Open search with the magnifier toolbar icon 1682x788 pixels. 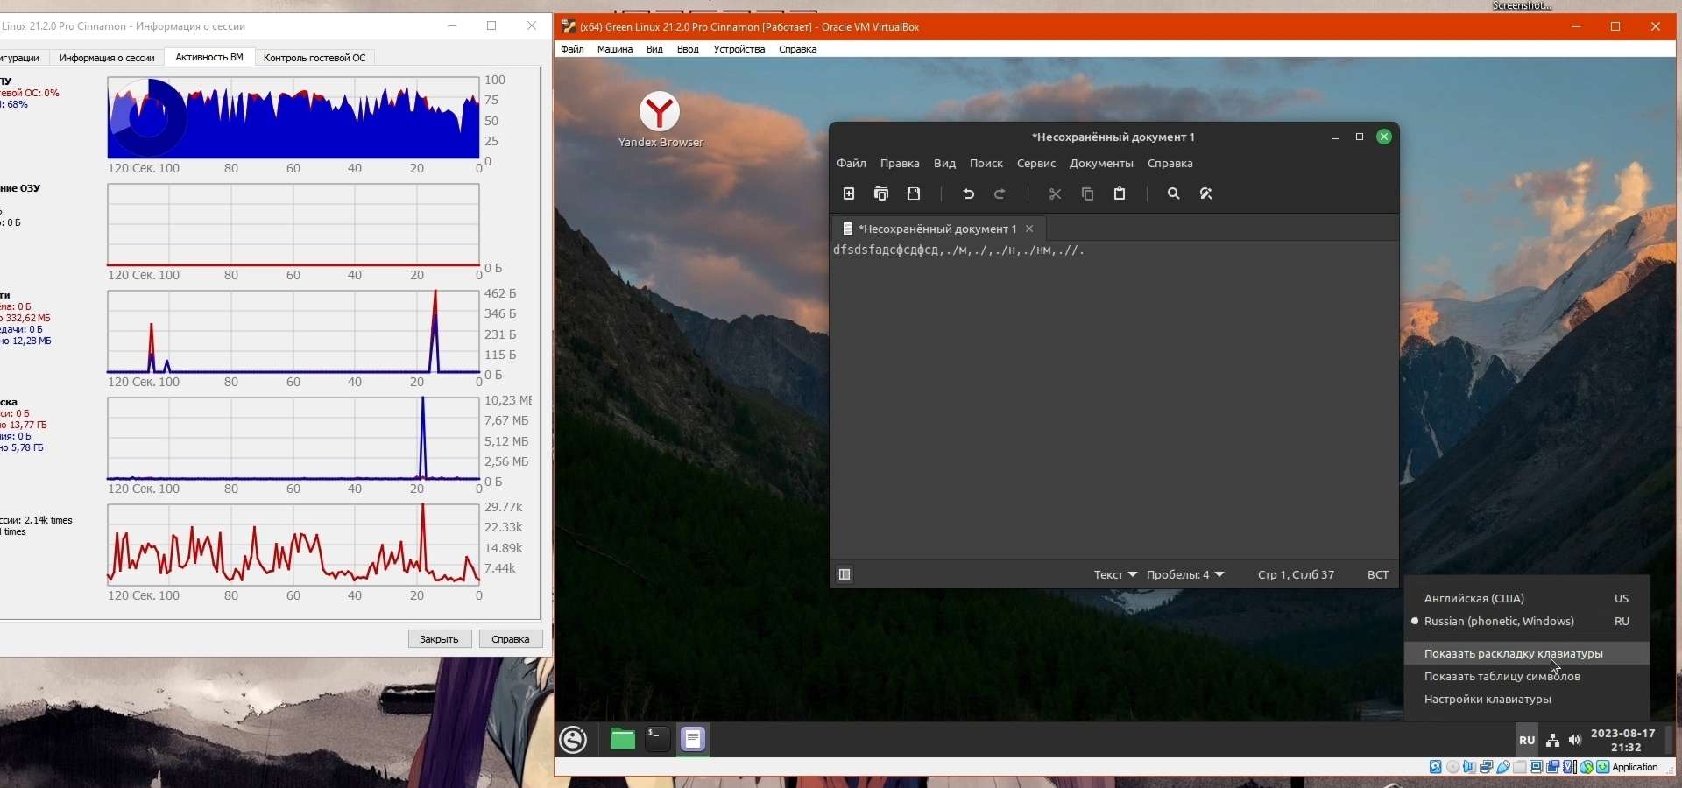click(1175, 194)
